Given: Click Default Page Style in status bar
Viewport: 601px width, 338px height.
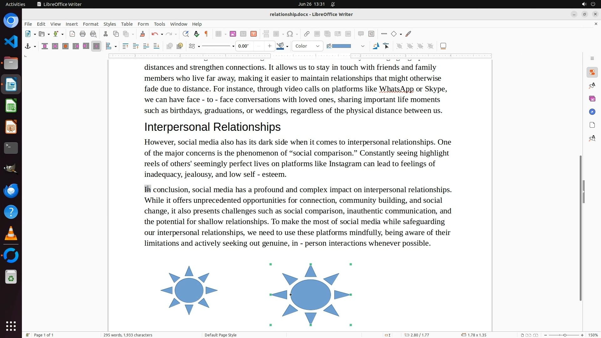Looking at the screenshot, I should (x=220, y=335).
